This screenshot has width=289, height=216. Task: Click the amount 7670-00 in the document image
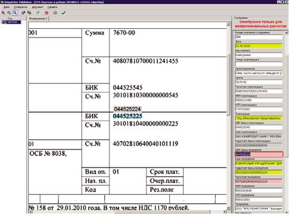[124, 33]
